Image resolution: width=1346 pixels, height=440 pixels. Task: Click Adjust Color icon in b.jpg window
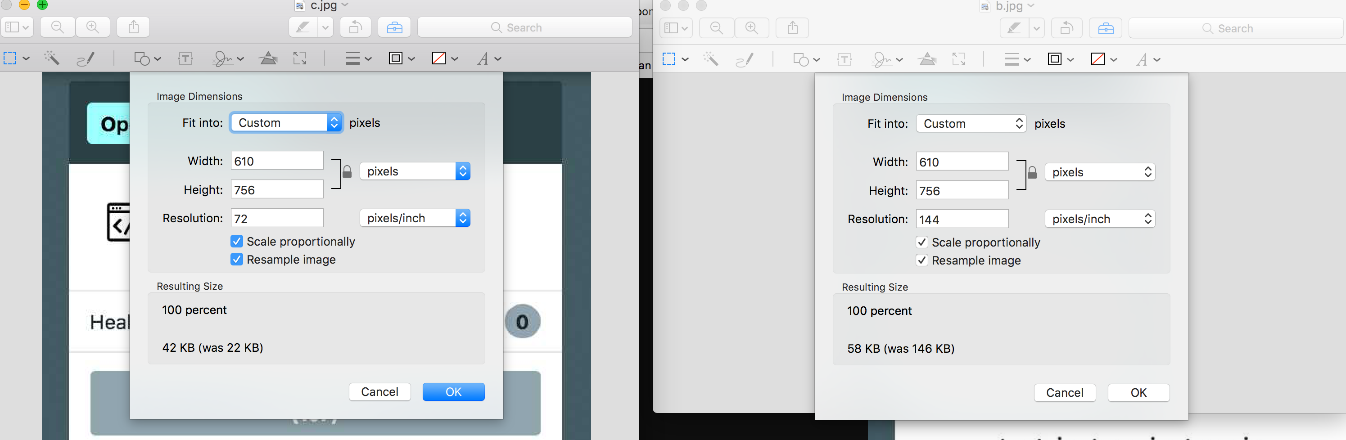pos(927,59)
